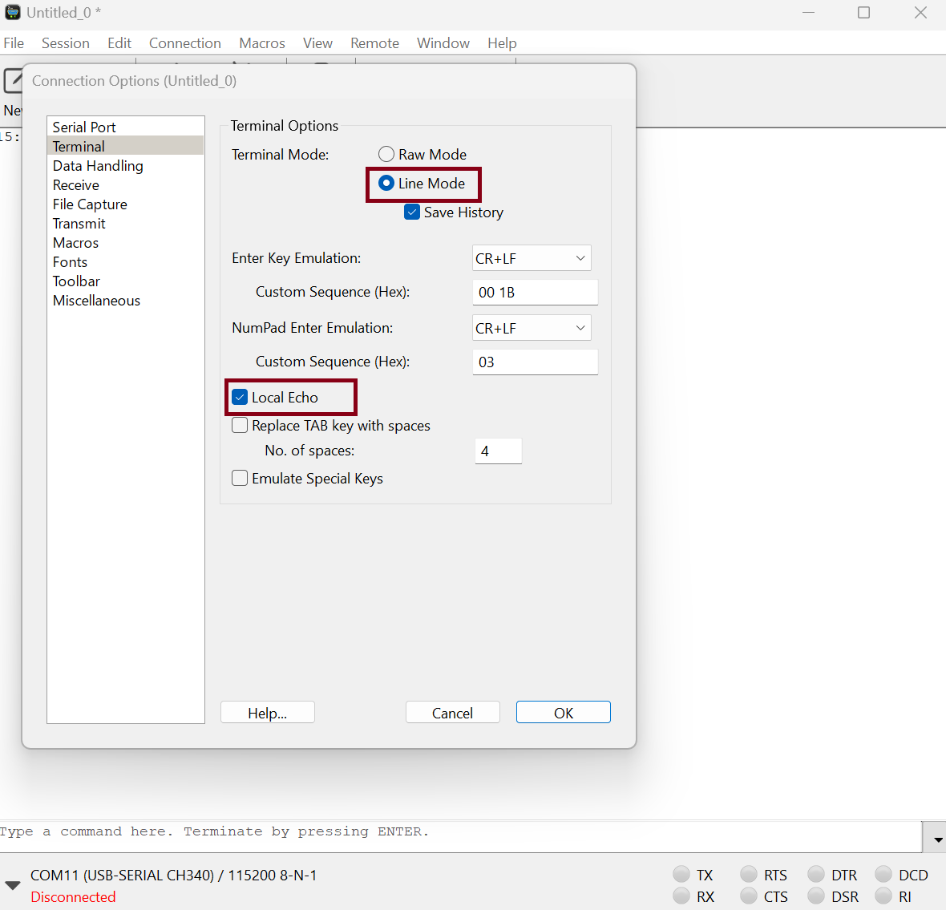Open the Connection menu

click(184, 43)
